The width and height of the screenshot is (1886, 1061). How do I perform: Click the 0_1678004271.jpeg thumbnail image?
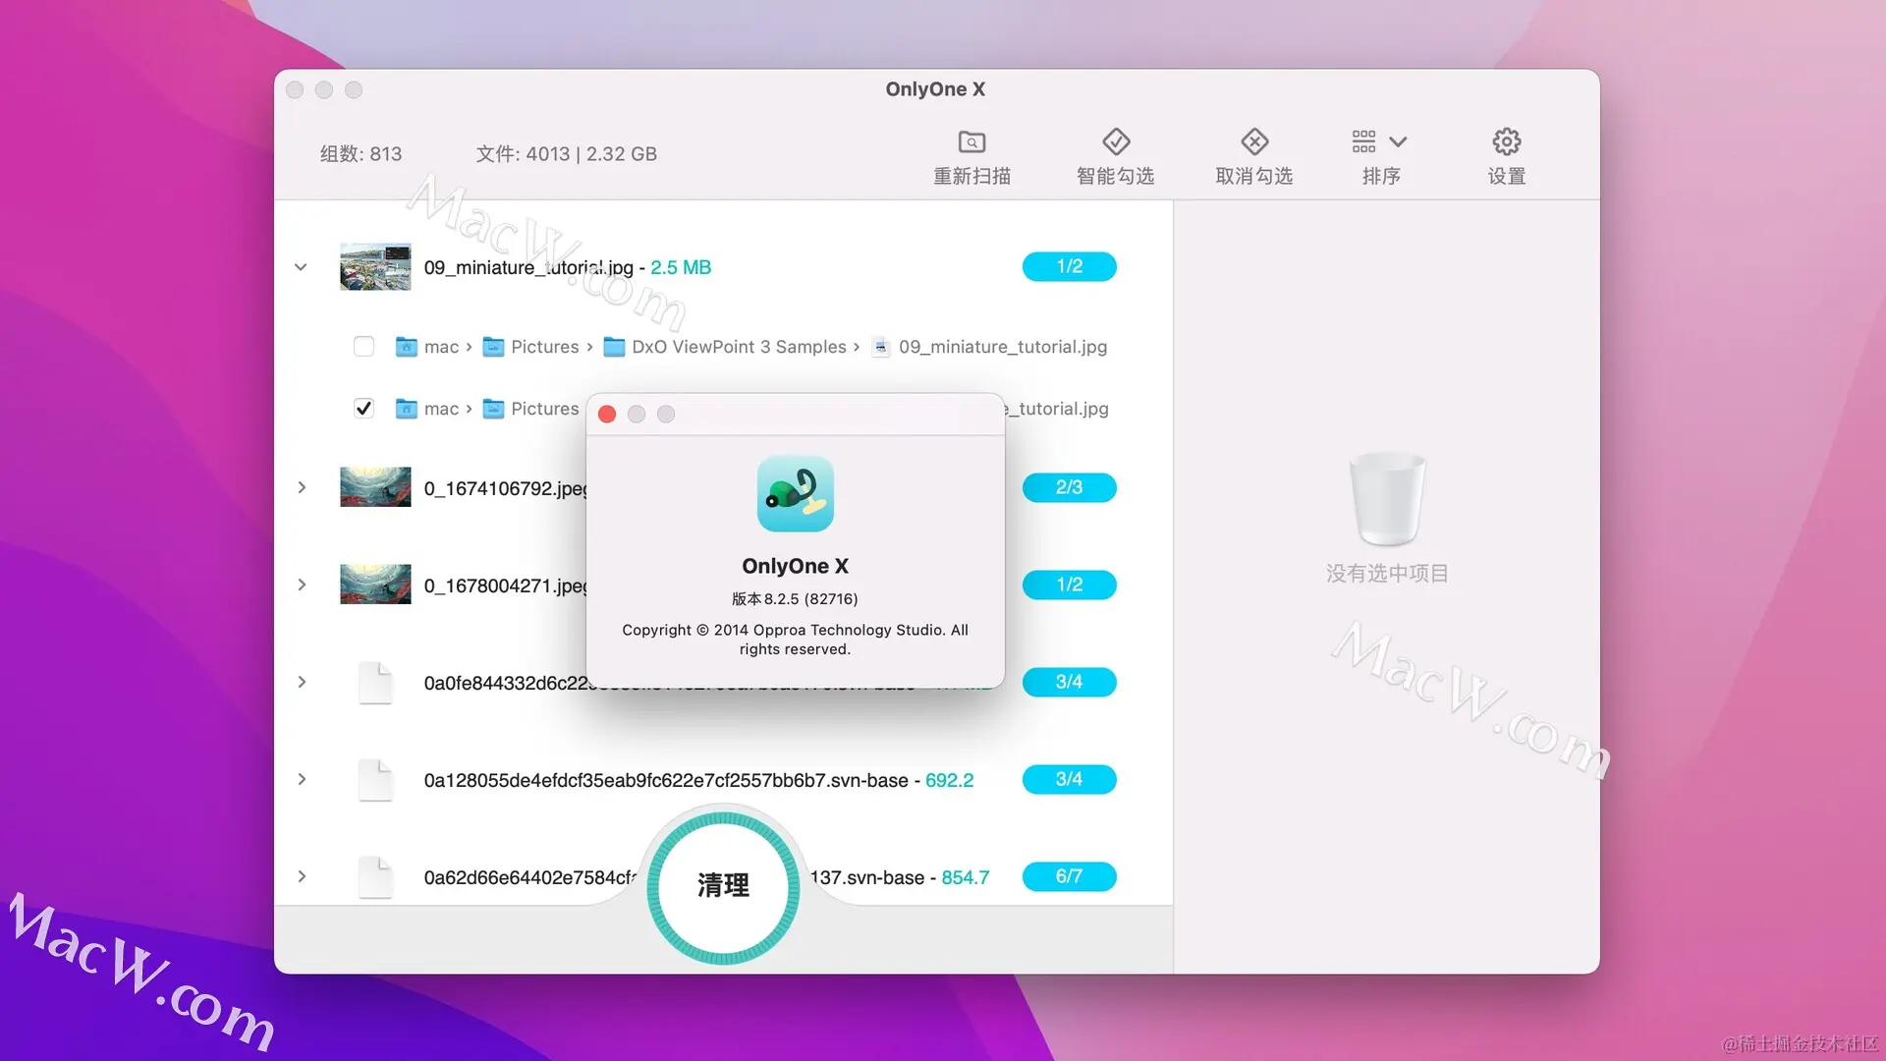[375, 585]
